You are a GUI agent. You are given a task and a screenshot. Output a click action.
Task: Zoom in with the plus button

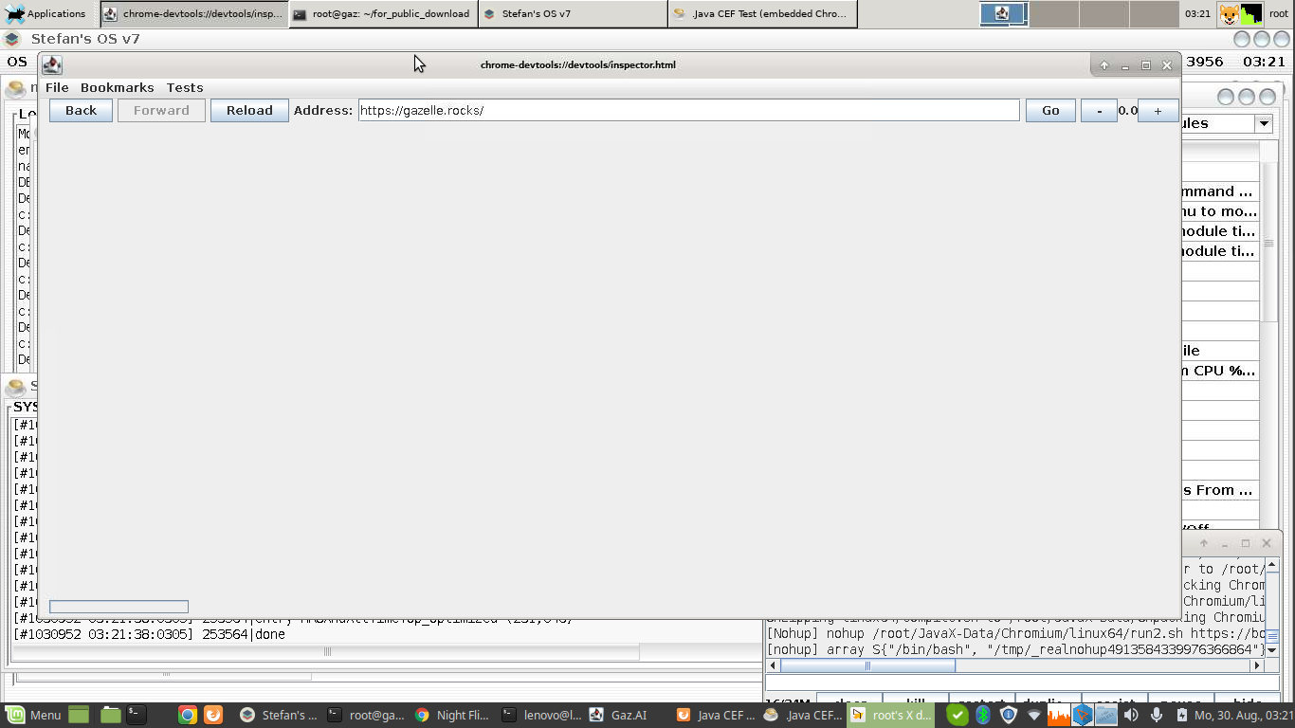1158,111
